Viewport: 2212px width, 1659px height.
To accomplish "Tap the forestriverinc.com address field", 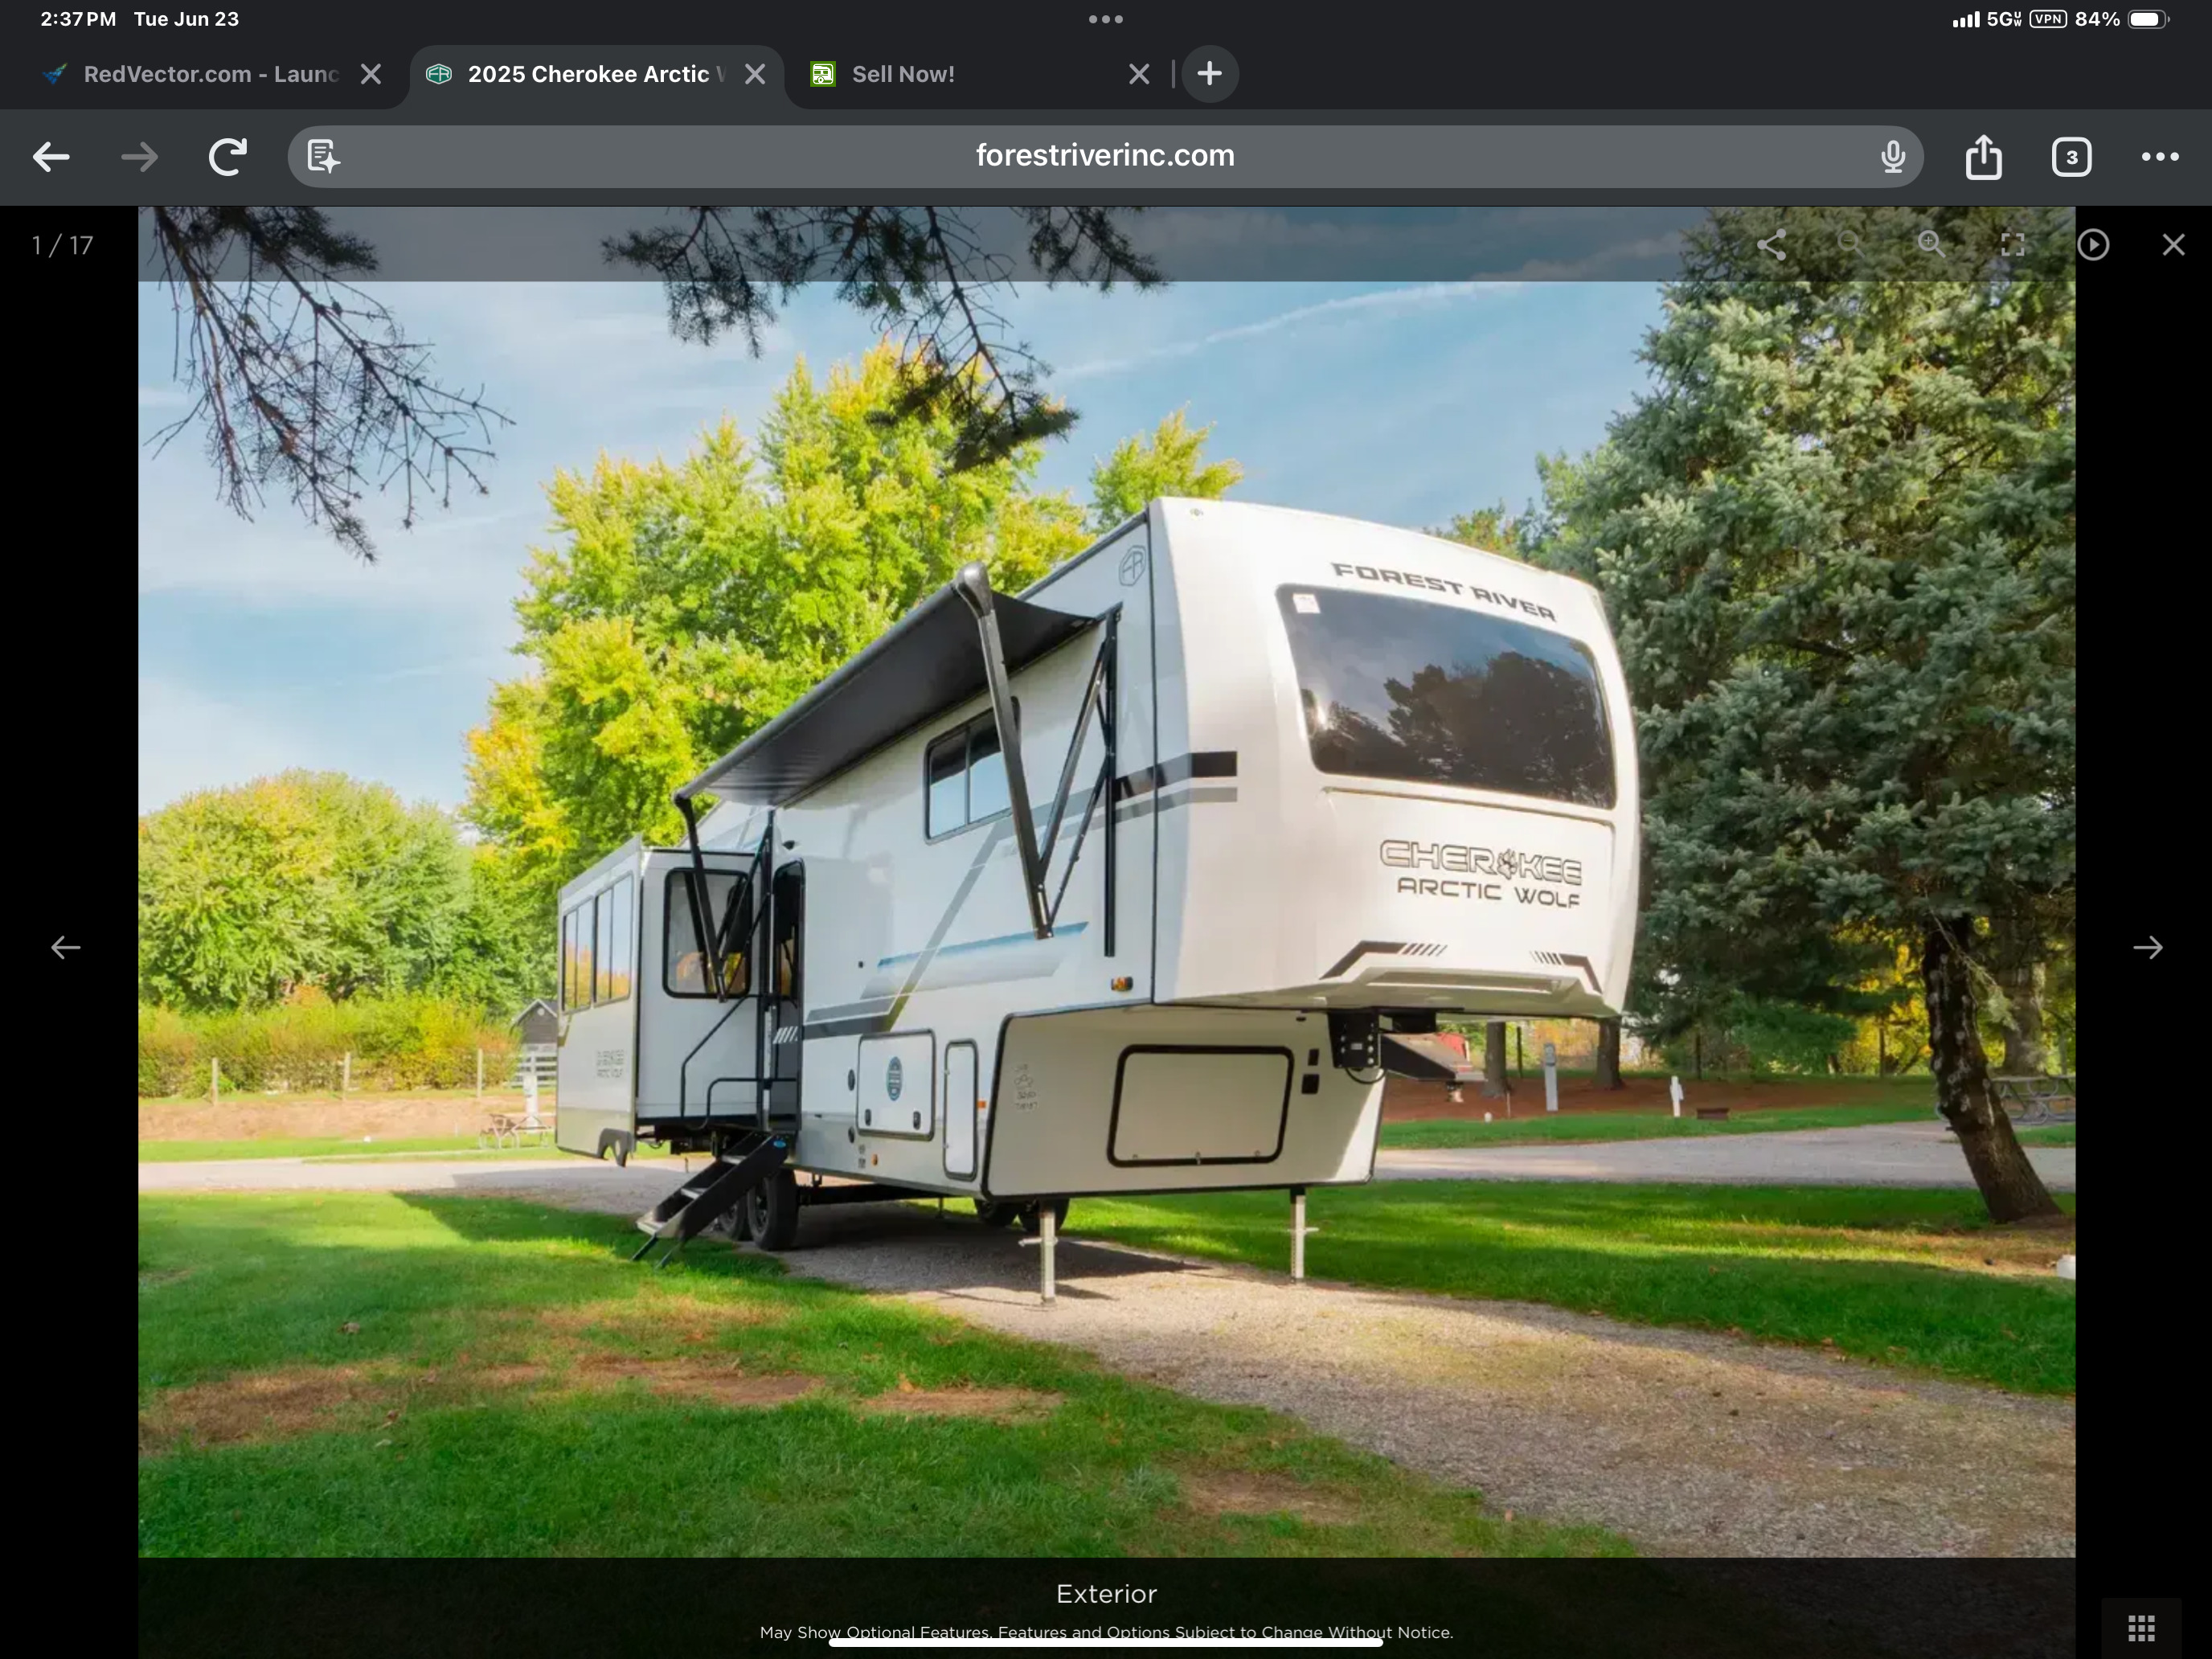I will click(x=1105, y=156).
